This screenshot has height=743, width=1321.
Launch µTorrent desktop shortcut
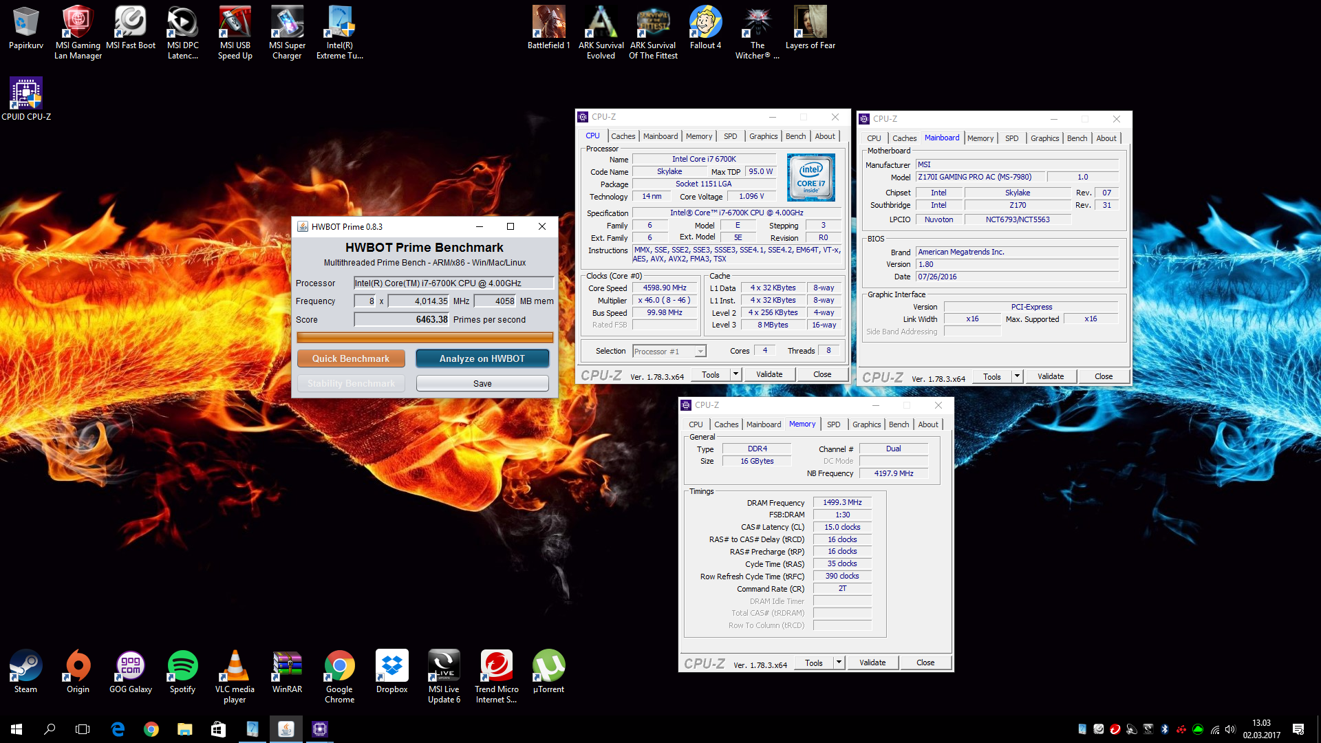(x=548, y=671)
